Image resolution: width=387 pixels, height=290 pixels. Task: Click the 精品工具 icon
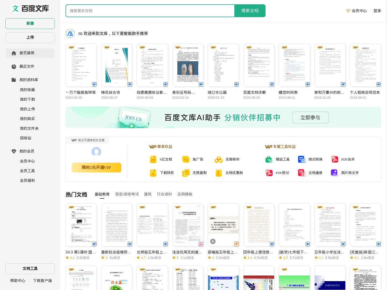click(x=269, y=160)
